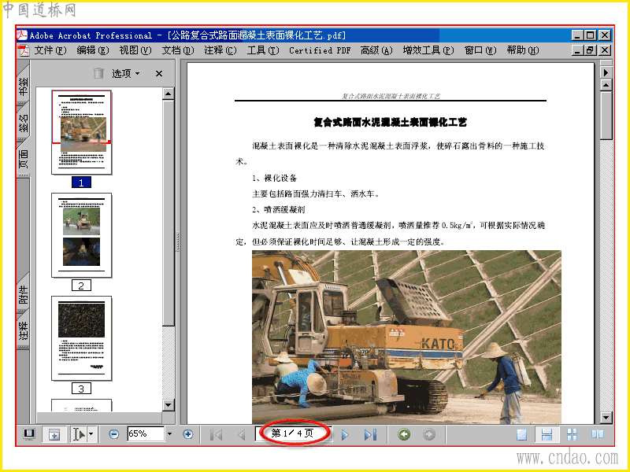Click full screen icon in status bar
The image size is (630, 472).
coord(29,434)
